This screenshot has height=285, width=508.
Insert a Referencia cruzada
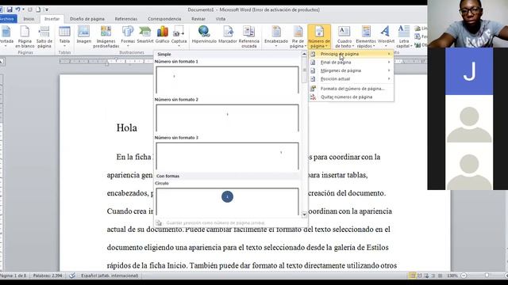(x=248, y=36)
